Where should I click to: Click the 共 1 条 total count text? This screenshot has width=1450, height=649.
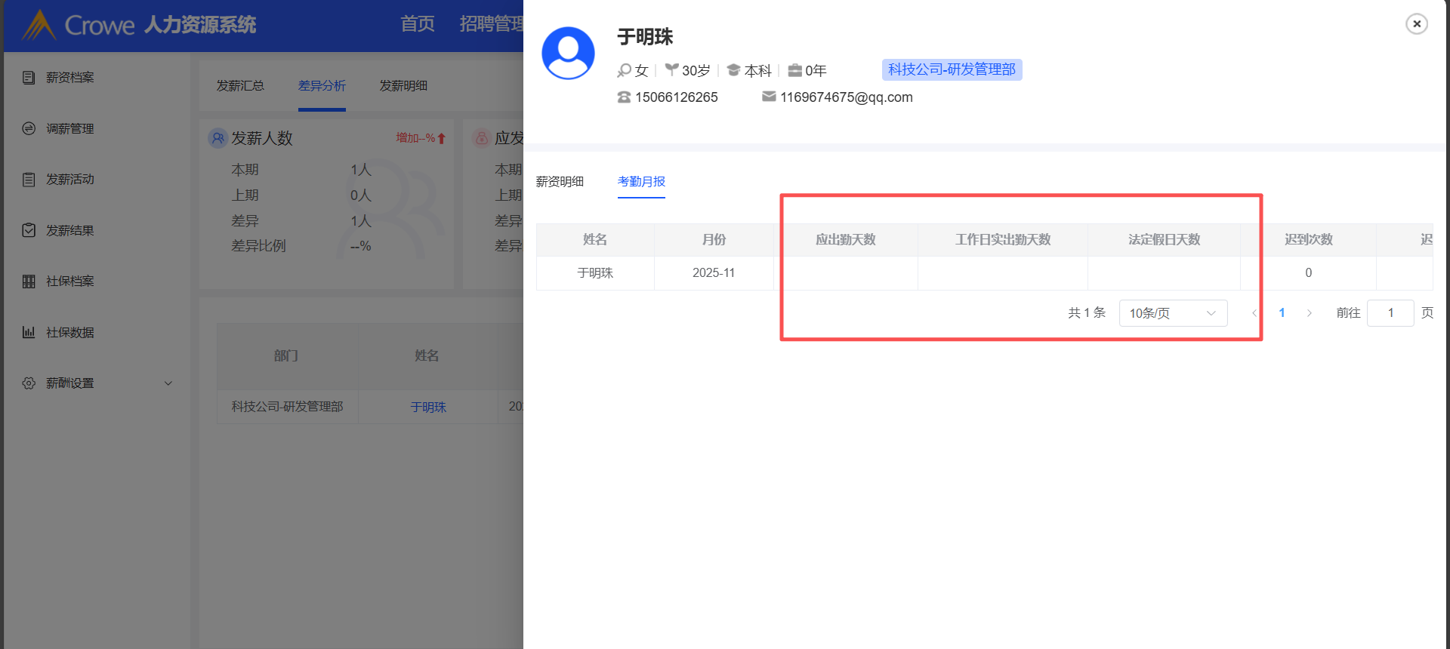(1087, 313)
